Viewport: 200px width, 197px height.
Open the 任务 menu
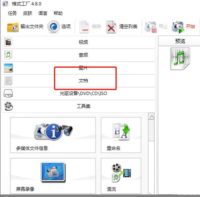pyautogui.click(x=12, y=13)
